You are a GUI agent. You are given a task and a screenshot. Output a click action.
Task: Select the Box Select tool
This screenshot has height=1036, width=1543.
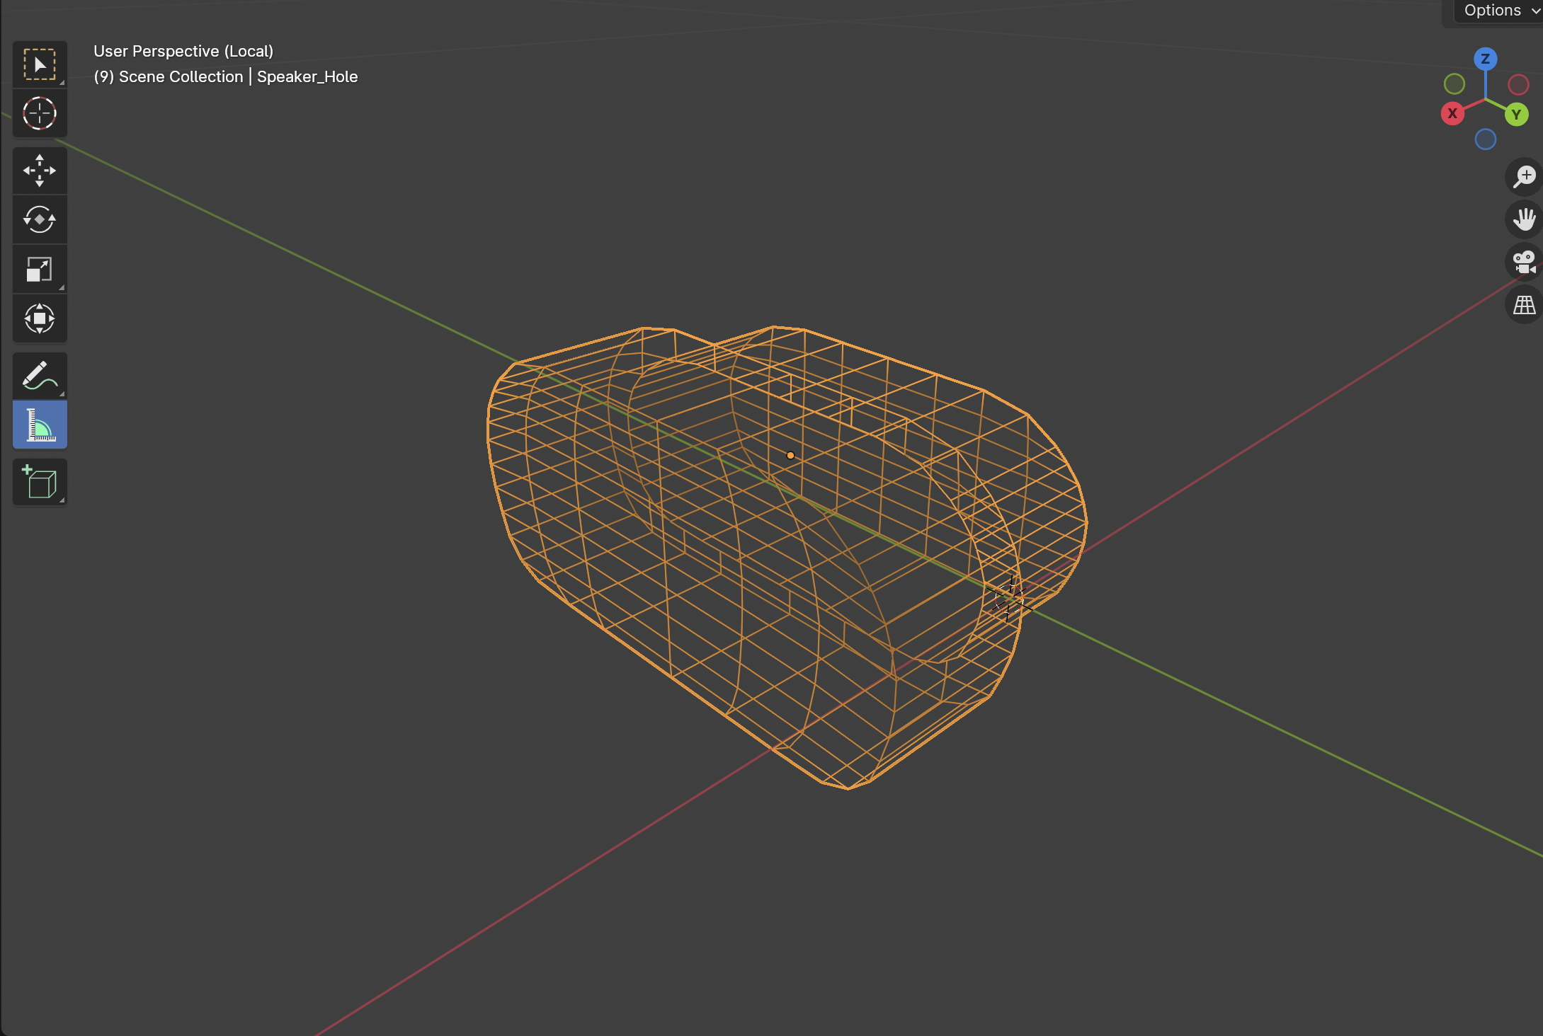pos(40,64)
